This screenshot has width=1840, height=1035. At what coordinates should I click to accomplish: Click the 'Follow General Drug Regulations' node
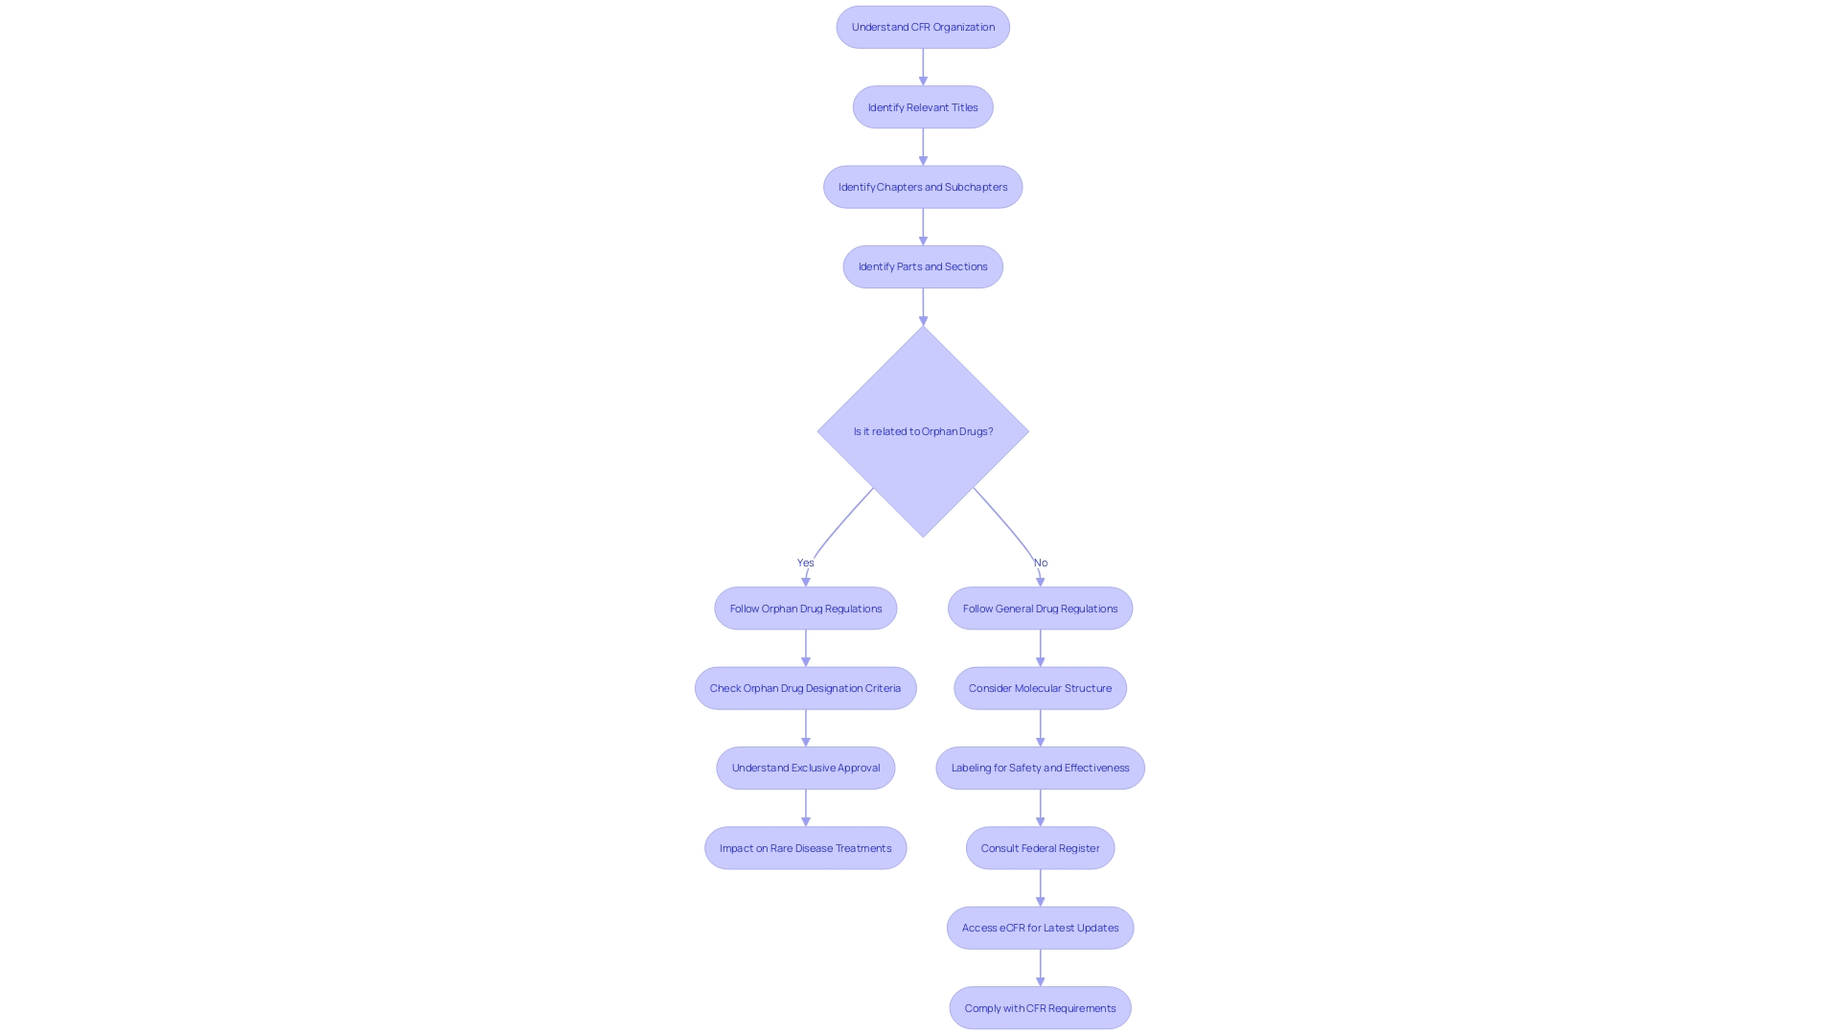tap(1040, 607)
